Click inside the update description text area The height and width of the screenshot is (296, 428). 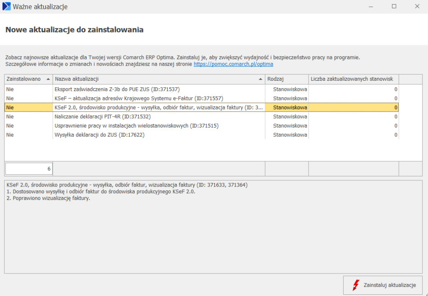pos(213,234)
